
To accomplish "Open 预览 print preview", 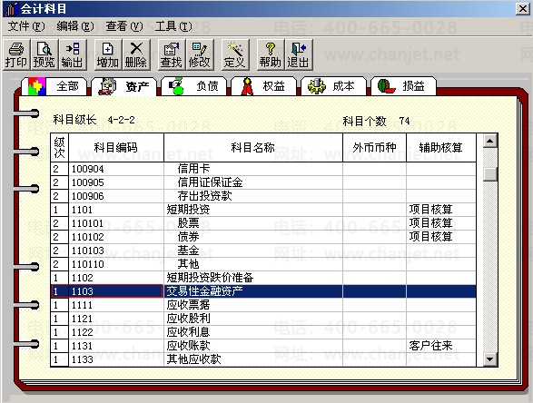I will [44, 54].
